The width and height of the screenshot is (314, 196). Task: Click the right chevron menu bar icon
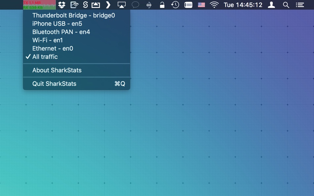click(x=108, y=5)
